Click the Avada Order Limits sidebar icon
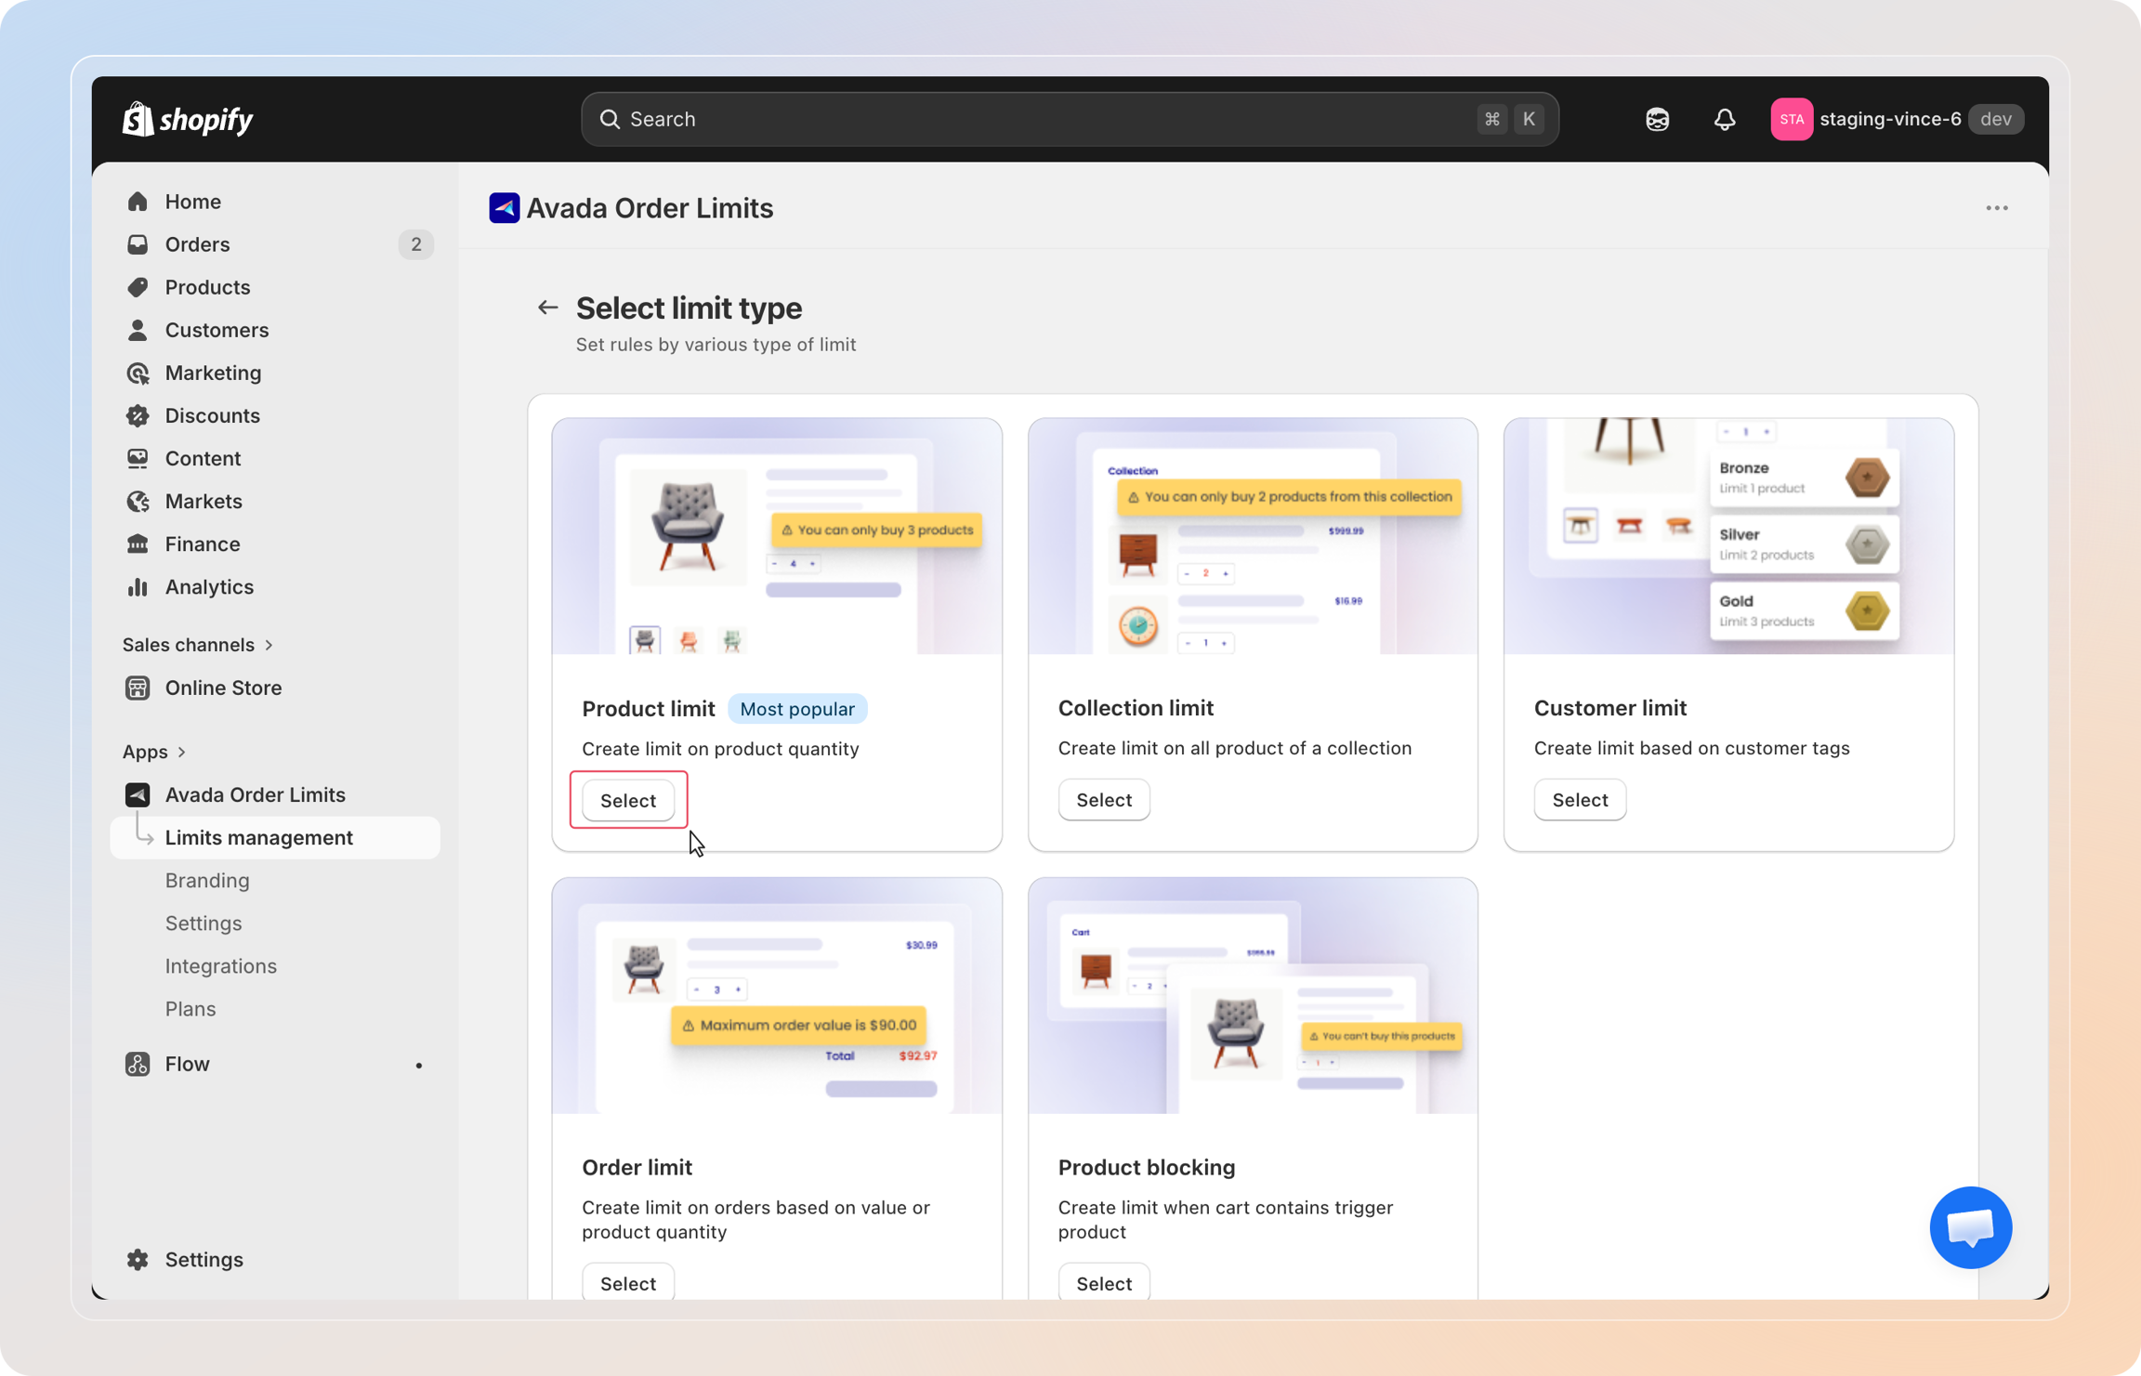The width and height of the screenshot is (2141, 1376). click(138, 794)
